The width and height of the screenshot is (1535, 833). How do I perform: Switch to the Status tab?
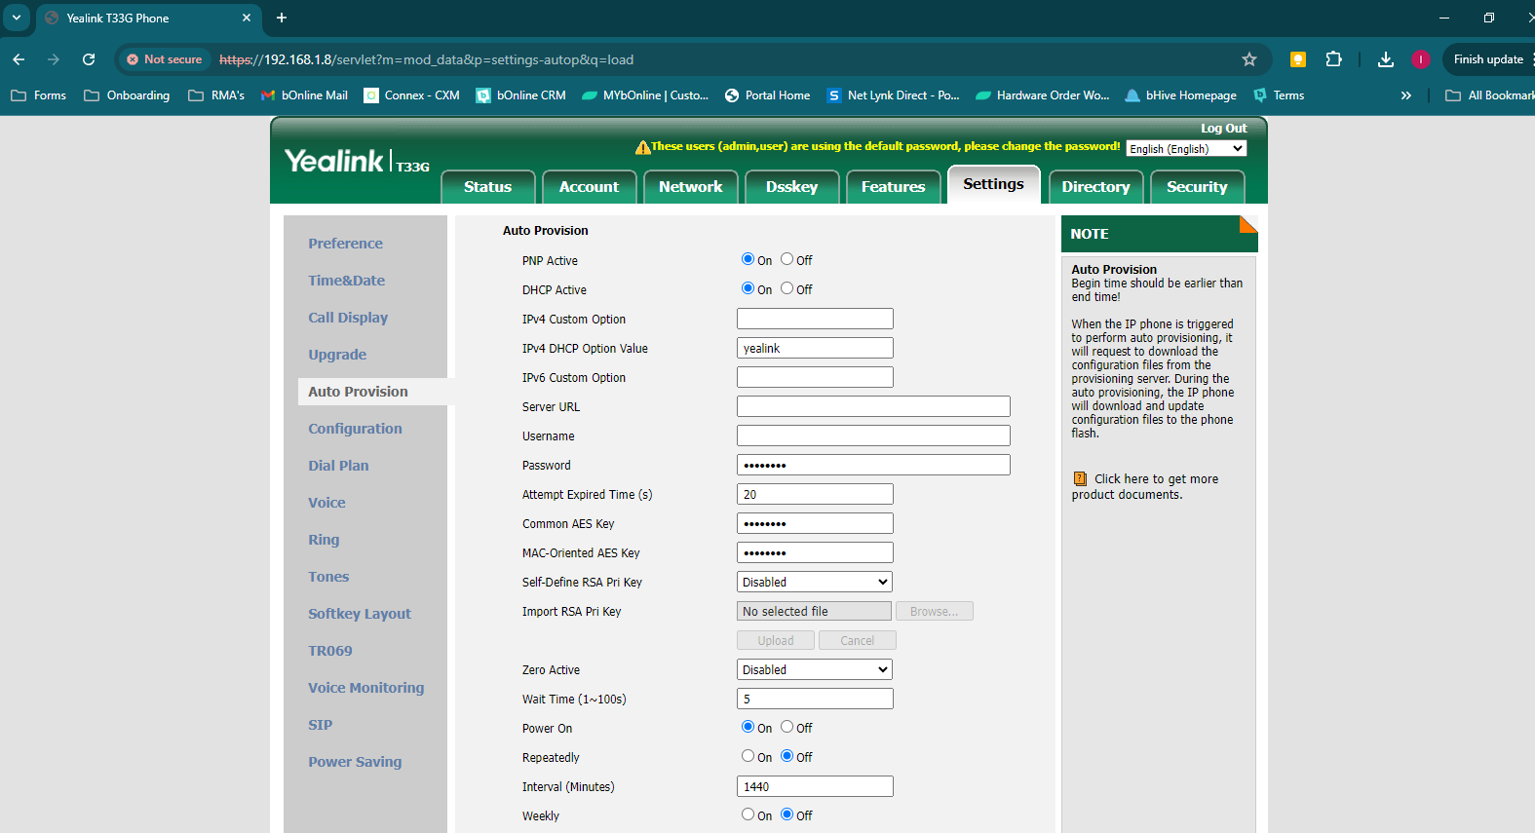tap(488, 186)
